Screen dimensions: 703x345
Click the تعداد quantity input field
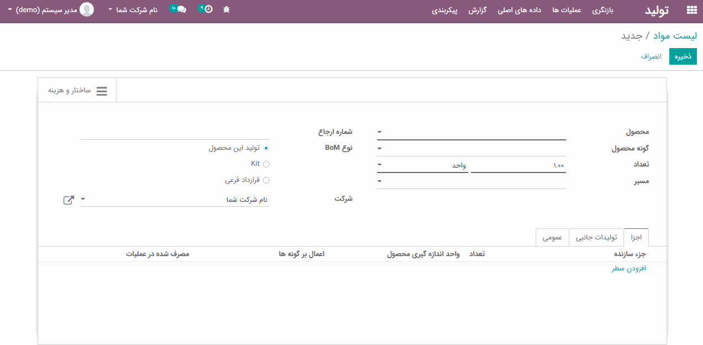point(519,165)
